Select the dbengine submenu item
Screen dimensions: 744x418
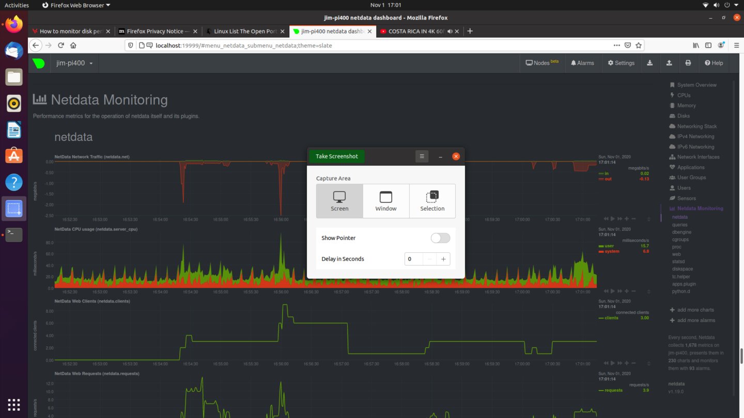[681, 232]
